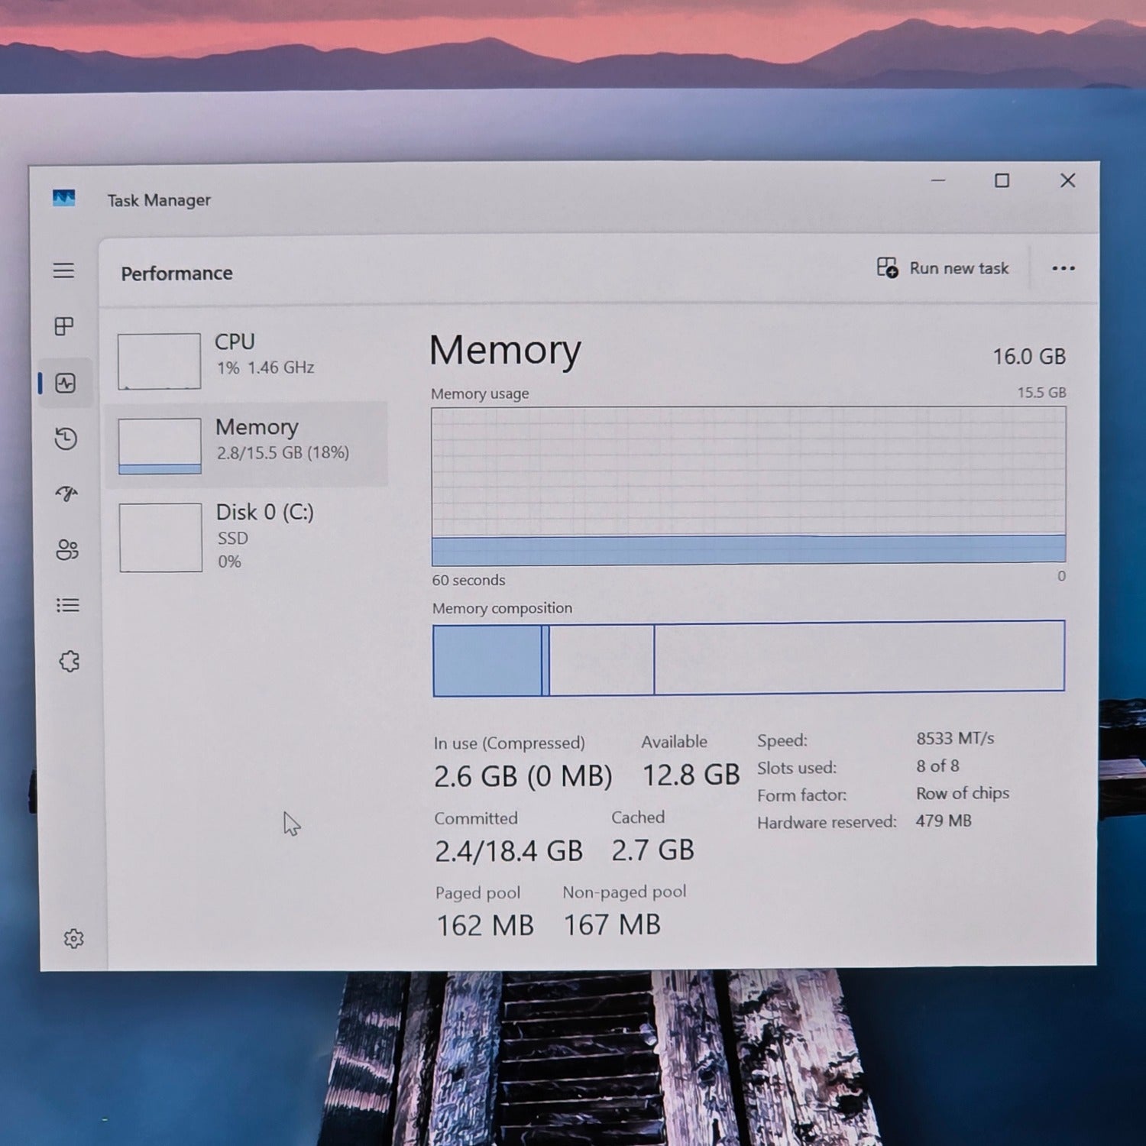This screenshot has height=1146, width=1146.
Task: Click the CPU mini graph thumbnail
Action: coord(159,361)
